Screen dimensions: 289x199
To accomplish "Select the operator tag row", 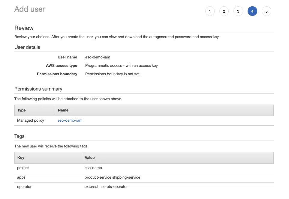I will (24, 186).
